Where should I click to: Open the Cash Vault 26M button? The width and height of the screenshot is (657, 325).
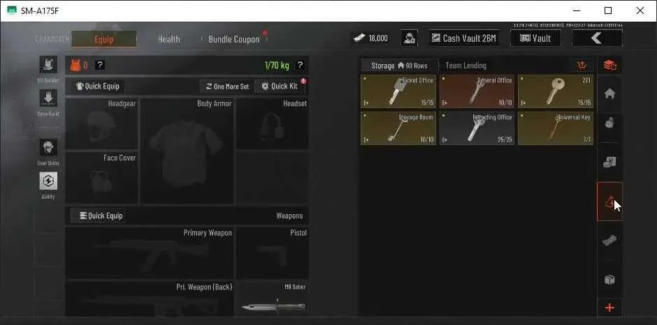pos(464,38)
